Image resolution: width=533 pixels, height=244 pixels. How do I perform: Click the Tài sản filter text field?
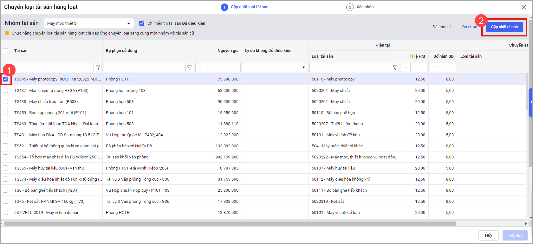54,67
